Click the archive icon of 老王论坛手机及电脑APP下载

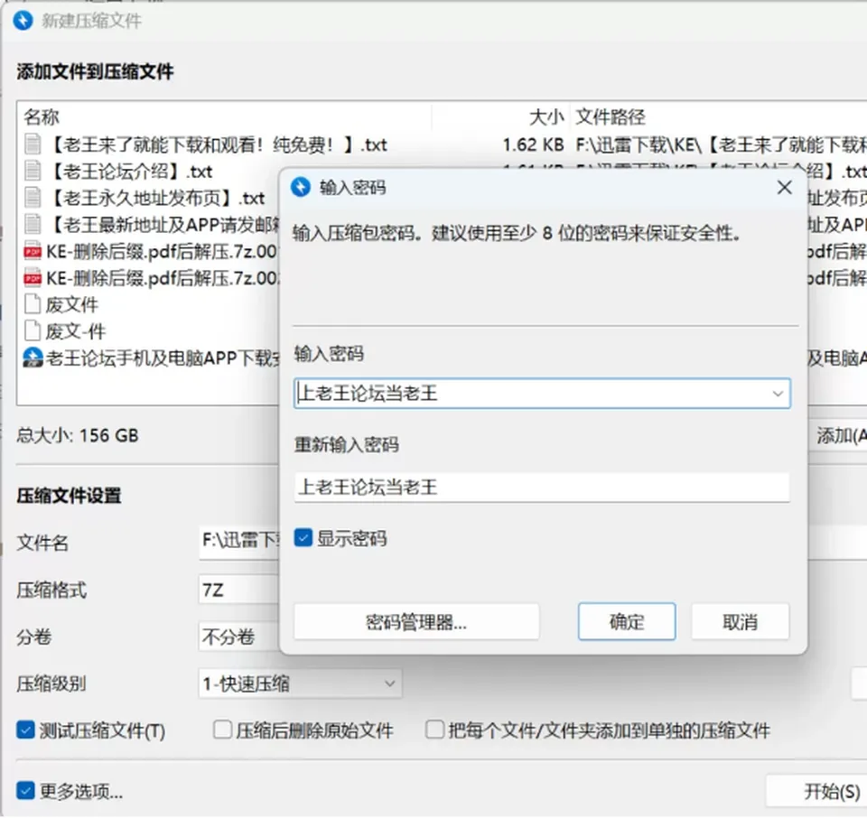(33, 358)
